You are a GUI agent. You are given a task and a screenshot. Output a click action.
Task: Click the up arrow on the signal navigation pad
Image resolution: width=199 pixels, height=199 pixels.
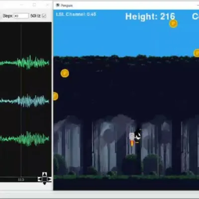[44, 175]
